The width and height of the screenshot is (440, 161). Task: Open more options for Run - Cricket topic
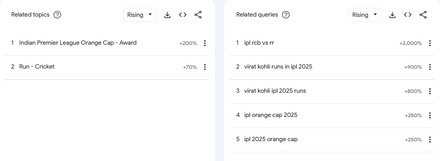(205, 67)
